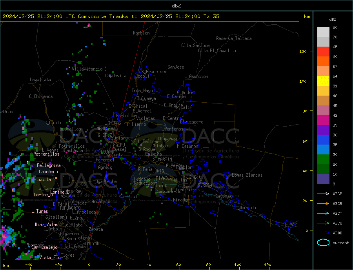Click the 'Ugarteche' map label
Viewport: 353px width, 270px height.
[106, 181]
